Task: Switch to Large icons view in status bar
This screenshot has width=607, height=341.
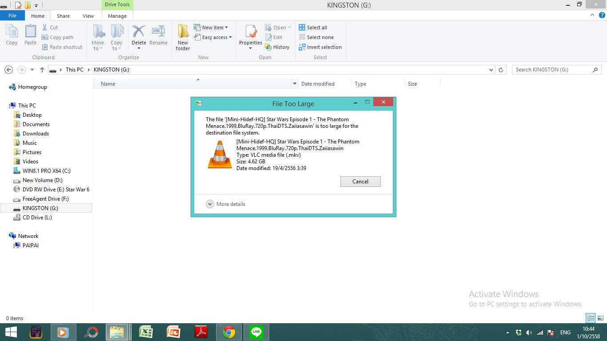Action: coord(600,318)
